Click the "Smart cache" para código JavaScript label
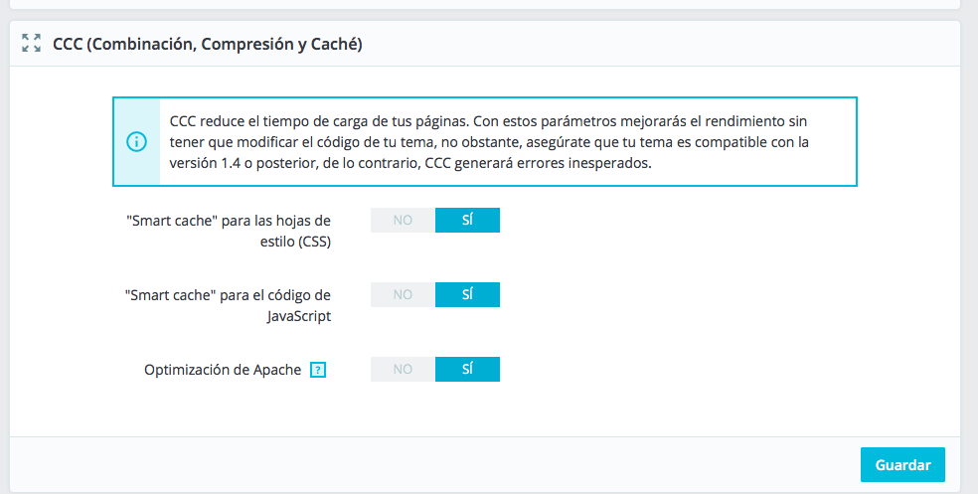Screen dimensions: 978x494 click(x=229, y=305)
